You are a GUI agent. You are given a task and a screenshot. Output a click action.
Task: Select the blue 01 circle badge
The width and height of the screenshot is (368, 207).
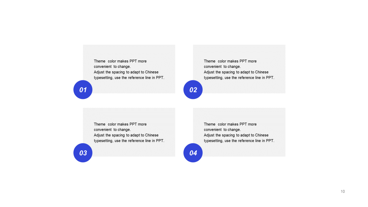pyautogui.click(x=83, y=90)
